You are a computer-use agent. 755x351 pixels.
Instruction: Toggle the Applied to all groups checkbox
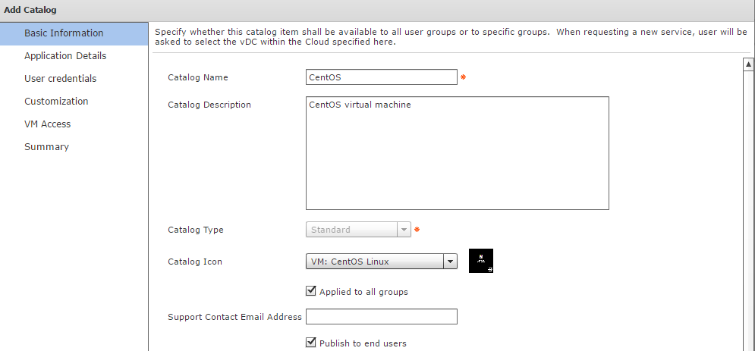(x=310, y=291)
